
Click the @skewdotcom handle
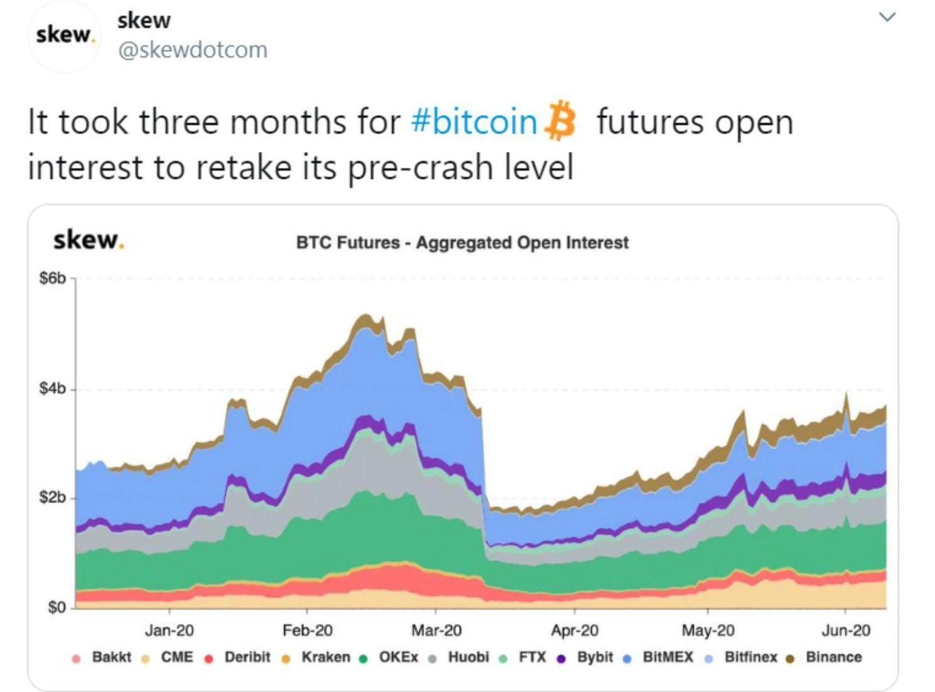click(x=193, y=50)
